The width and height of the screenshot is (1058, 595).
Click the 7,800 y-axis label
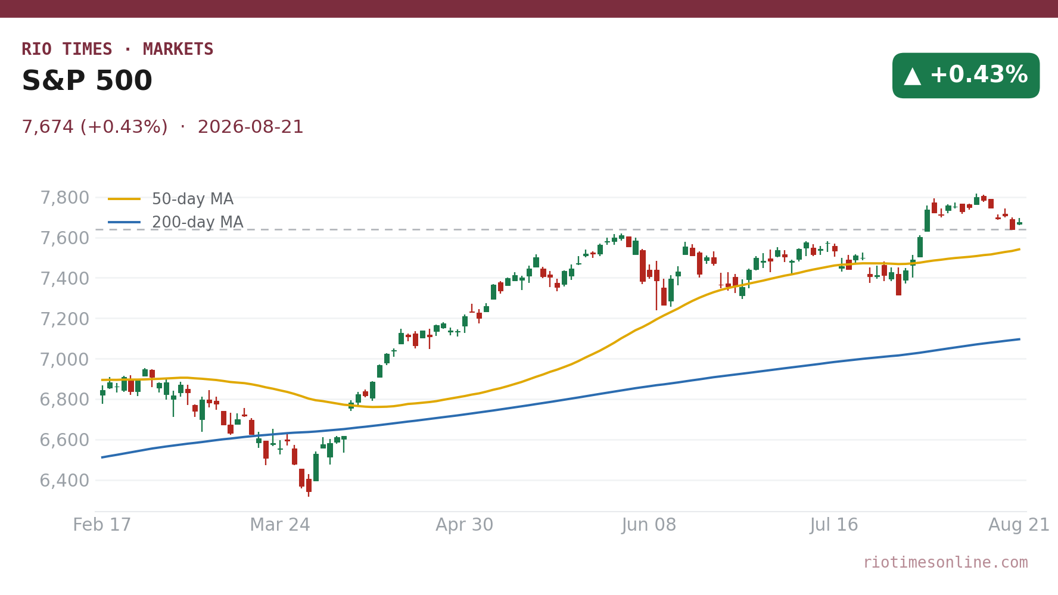[x=64, y=198]
